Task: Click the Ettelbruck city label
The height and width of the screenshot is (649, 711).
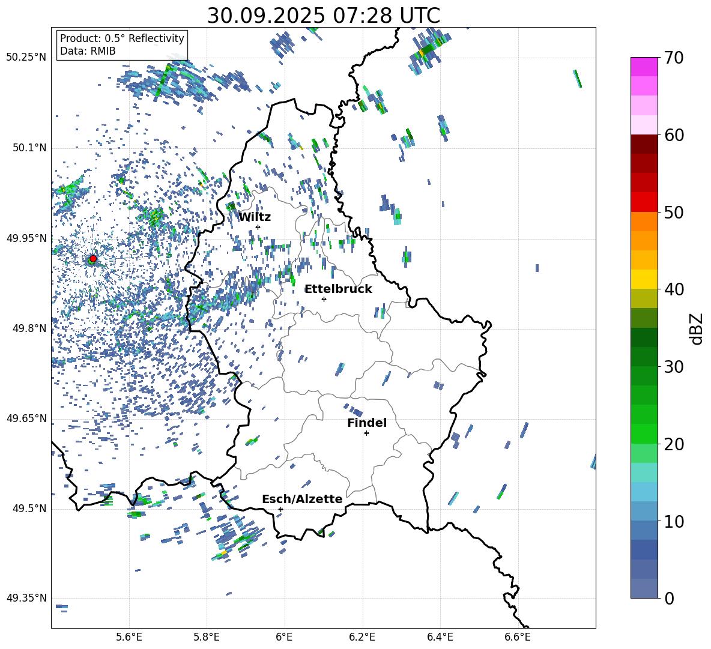Action: tap(338, 289)
